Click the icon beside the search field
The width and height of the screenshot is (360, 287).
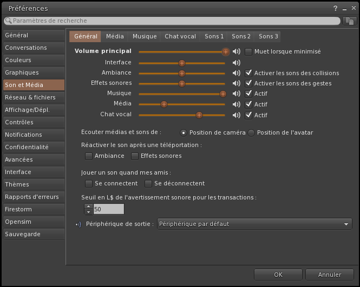coord(350,21)
